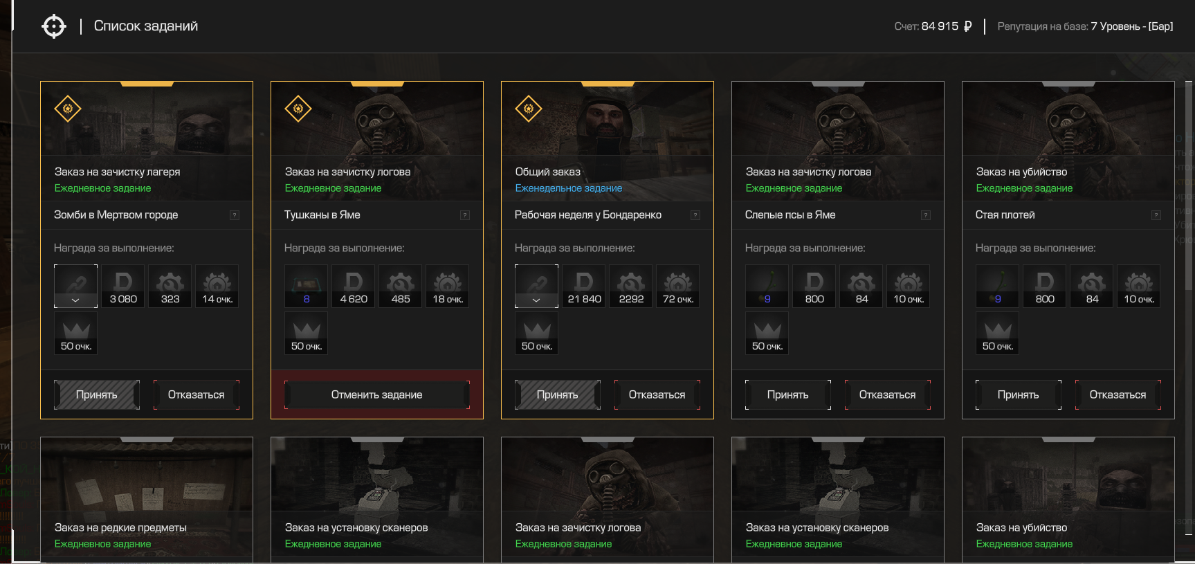This screenshot has height=564, width=1195.
Task: Refuse the Зомби в Мертвом городе task
Action: click(196, 394)
